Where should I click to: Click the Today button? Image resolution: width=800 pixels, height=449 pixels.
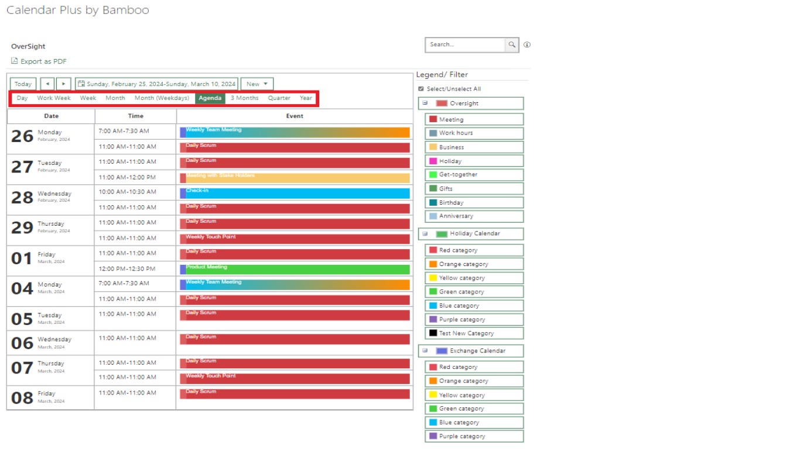23,84
